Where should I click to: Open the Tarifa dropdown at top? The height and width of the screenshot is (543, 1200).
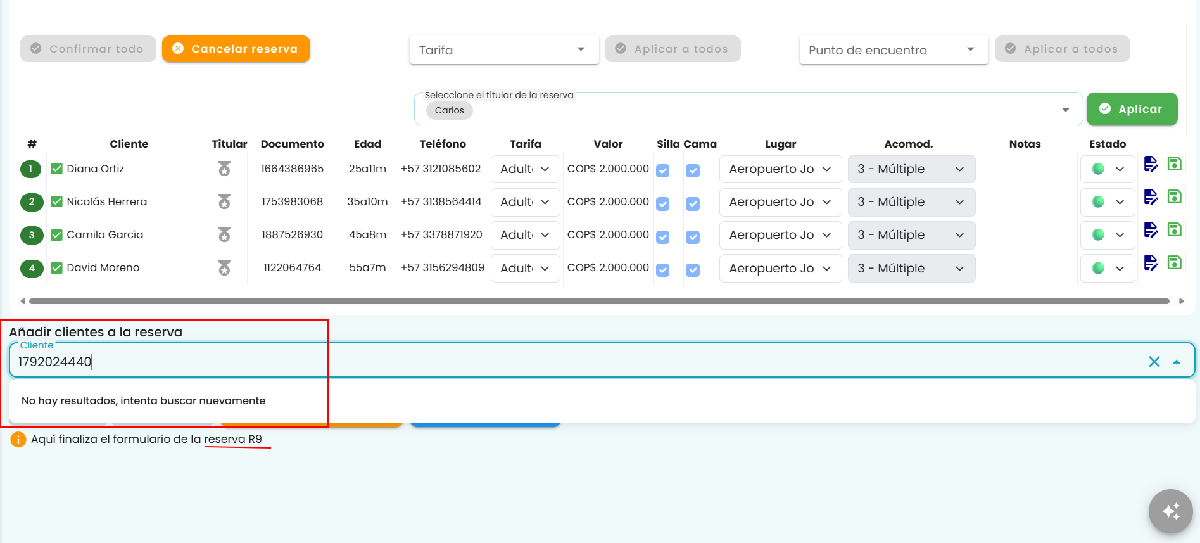(504, 50)
